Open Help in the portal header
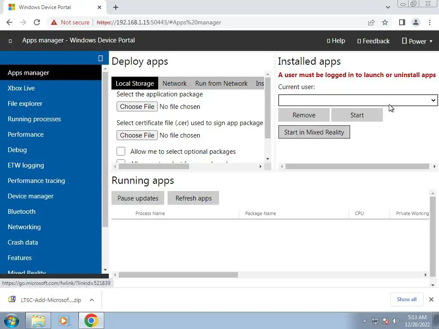The image size is (439, 329). [336, 41]
